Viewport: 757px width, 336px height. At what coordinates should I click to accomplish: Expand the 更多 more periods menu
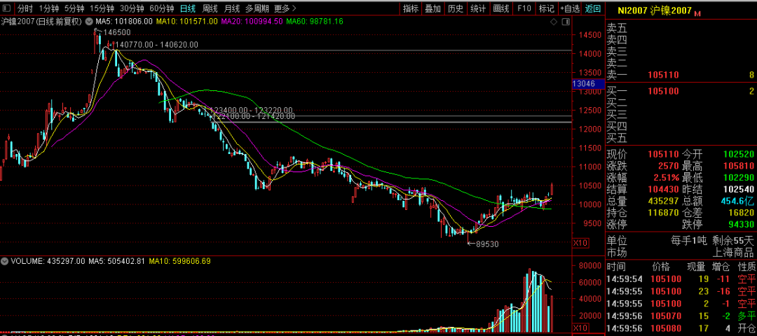tap(285, 8)
